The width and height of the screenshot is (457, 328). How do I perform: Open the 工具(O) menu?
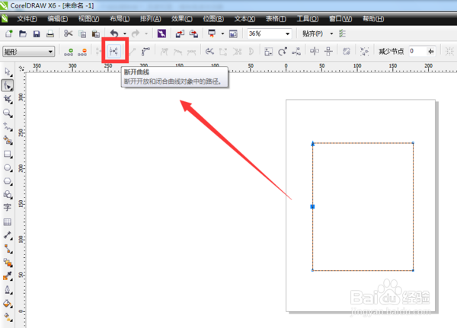[x=308, y=19]
